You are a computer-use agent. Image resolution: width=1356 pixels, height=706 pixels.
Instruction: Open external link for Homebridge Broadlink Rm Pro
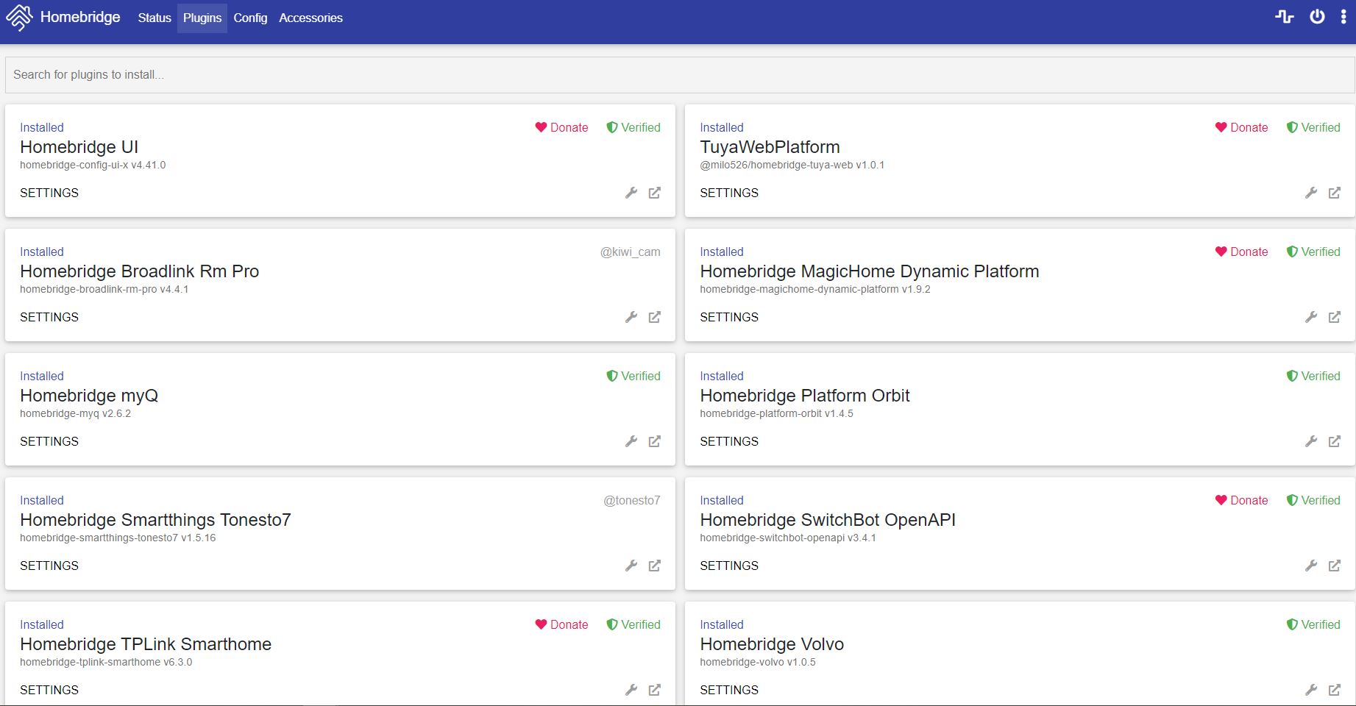[655, 317]
